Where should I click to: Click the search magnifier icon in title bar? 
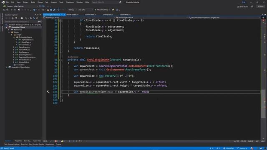pos(120,2)
